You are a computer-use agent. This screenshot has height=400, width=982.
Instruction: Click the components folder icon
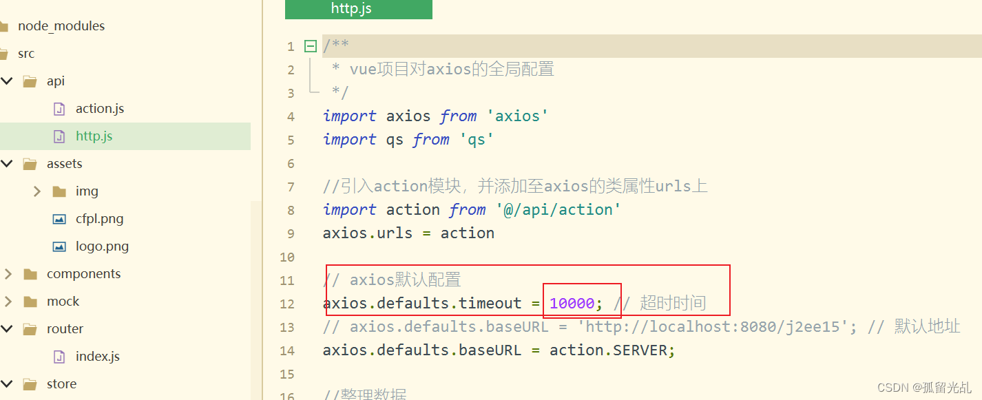[x=30, y=274]
